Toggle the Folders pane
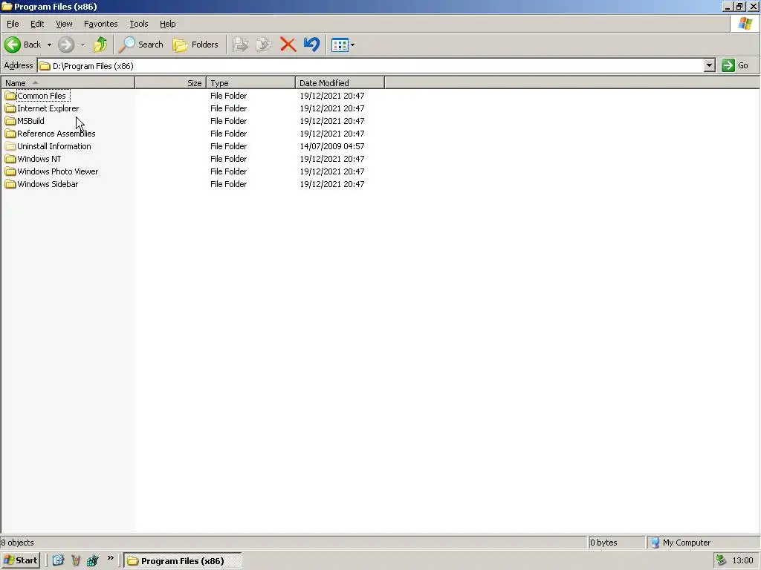 pyautogui.click(x=195, y=45)
